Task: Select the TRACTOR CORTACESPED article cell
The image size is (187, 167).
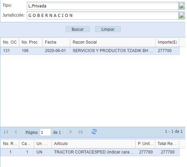Action: (x=93, y=152)
